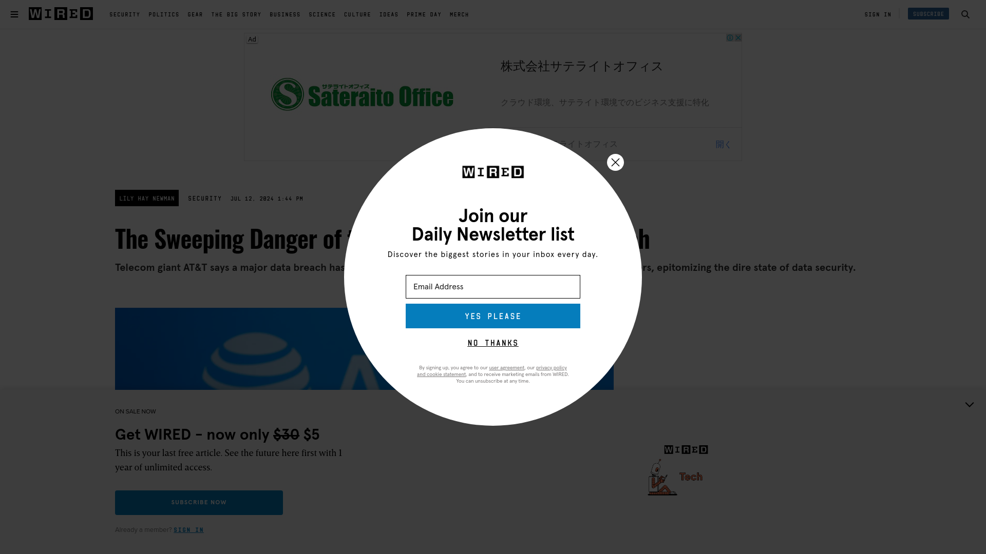Toggle the PRIME DAY navigation item
Image resolution: width=986 pixels, height=554 pixels.
[424, 13]
